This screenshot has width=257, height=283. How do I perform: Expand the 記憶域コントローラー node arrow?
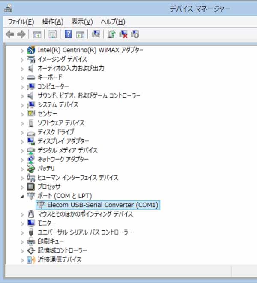[x=22, y=251]
